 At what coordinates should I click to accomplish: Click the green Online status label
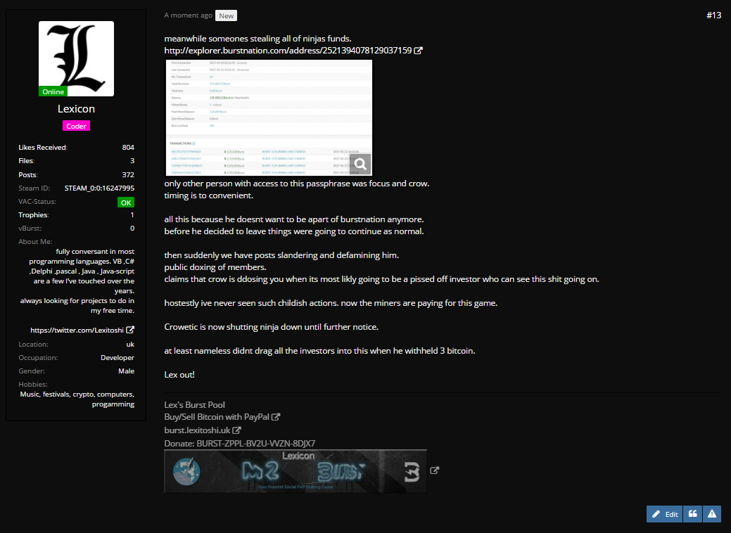click(53, 91)
